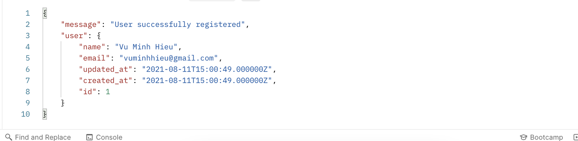578x141 pixels.
Task: Click line number 8 in the gutter
Action: (x=27, y=92)
